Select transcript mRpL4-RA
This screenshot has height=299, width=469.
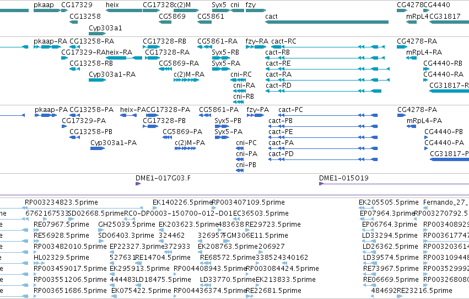coord(424,52)
